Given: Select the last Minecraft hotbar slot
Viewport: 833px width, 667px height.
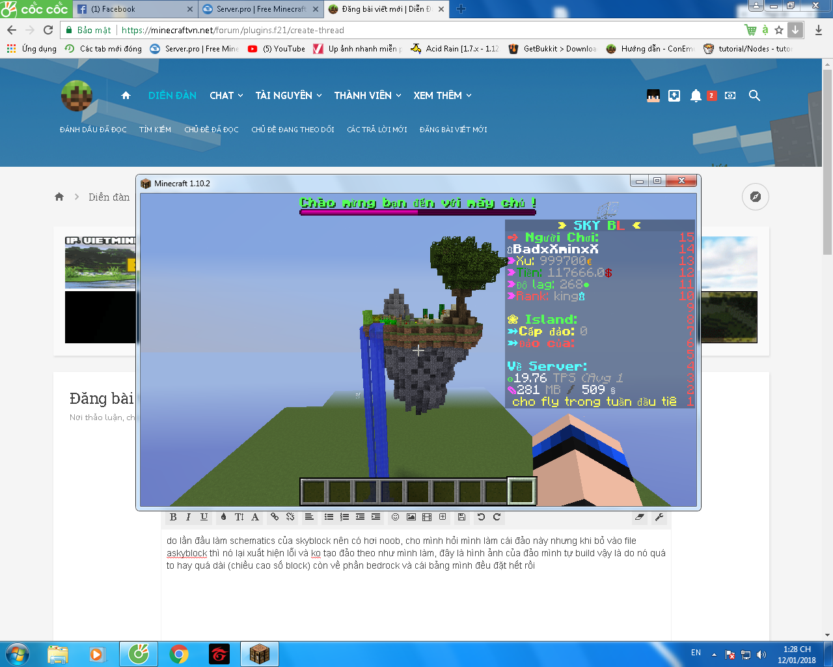Looking at the screenshot, I should coord(521,492).
